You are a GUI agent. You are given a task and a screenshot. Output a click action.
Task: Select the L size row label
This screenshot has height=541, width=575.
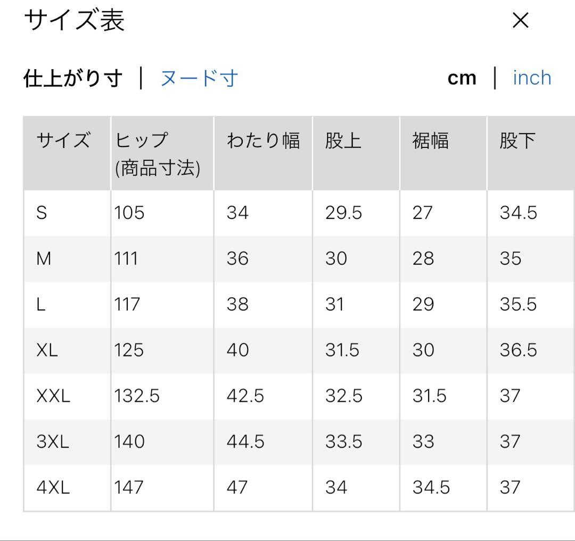(40, 305)
